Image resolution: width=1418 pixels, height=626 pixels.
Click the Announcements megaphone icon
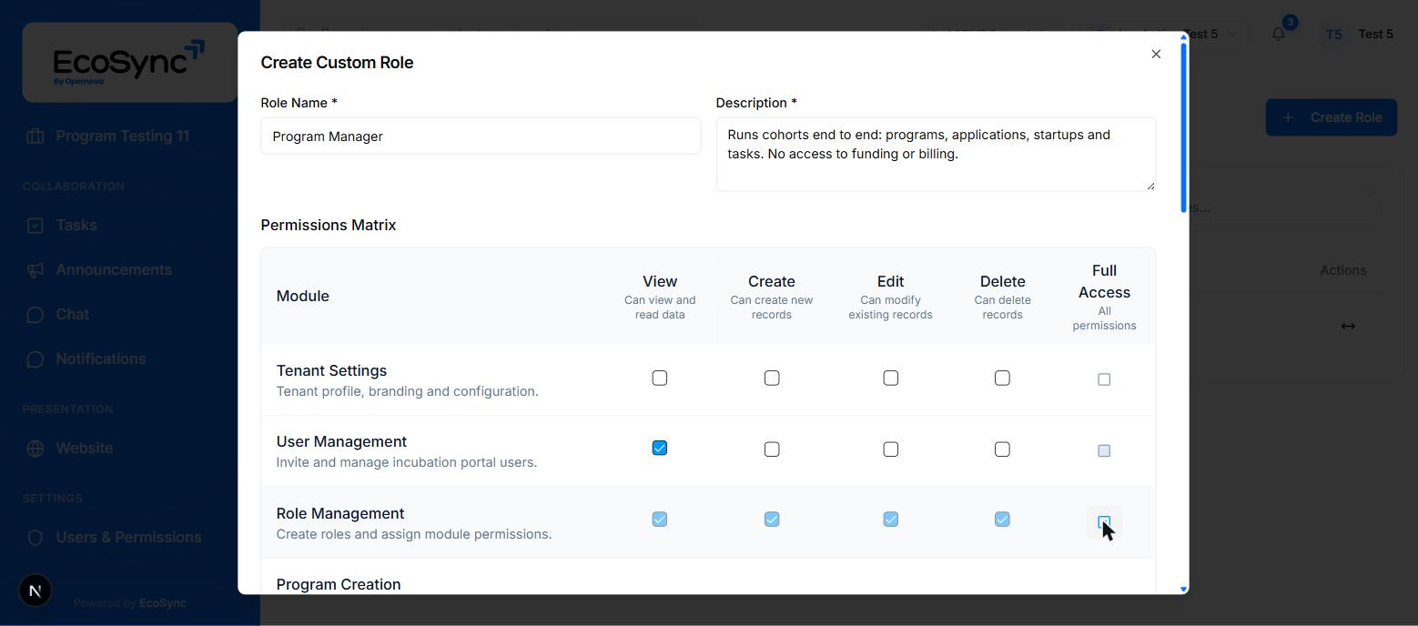pyautogui.click(x=35, y=269)
